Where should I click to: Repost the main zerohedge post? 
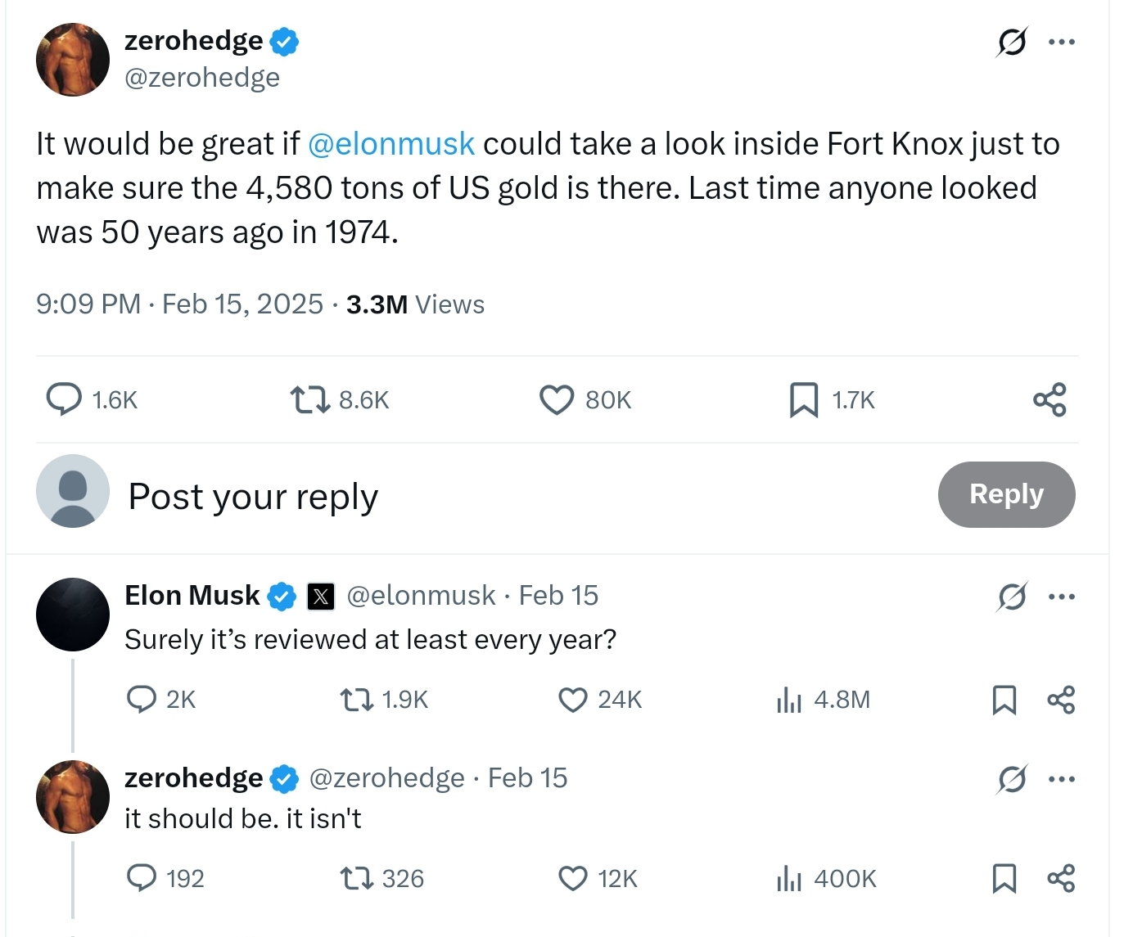pyautogui.click(x=310, y=400)
